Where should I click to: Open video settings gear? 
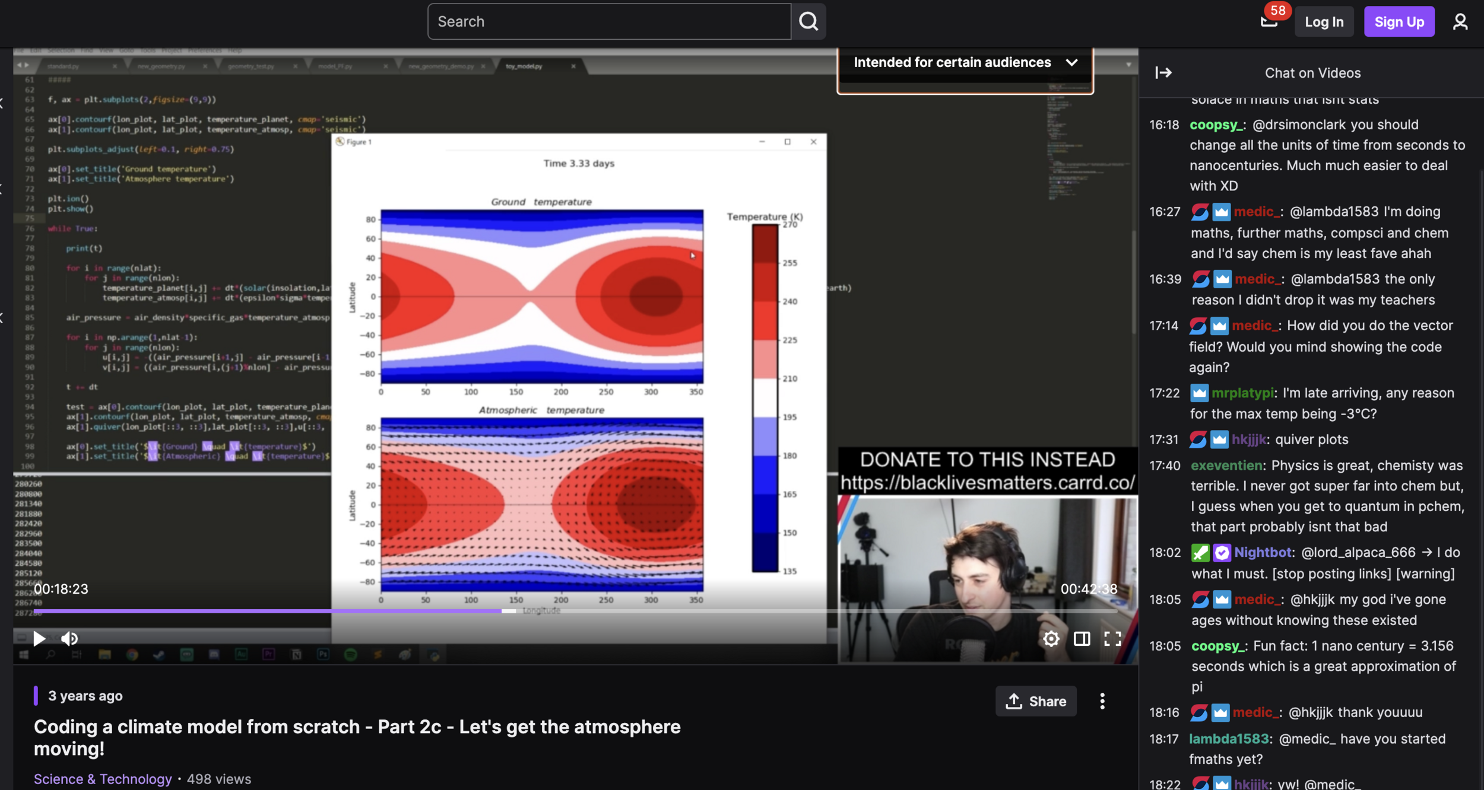point(1051,639)
